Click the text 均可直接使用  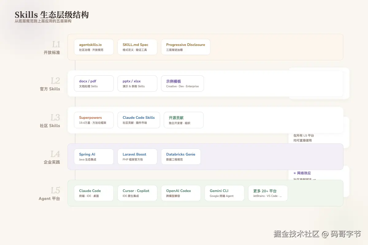point(302,140)
